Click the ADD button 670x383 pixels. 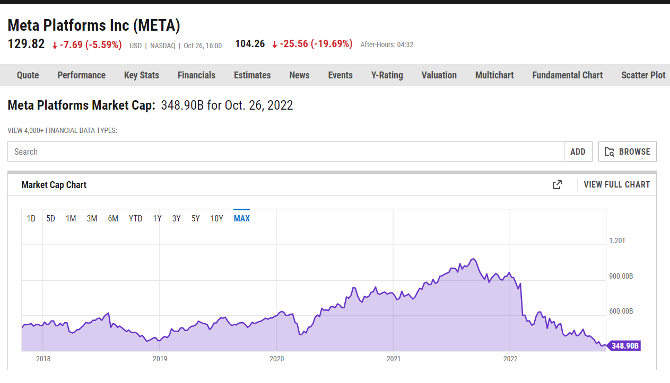[x=578, y=152]
